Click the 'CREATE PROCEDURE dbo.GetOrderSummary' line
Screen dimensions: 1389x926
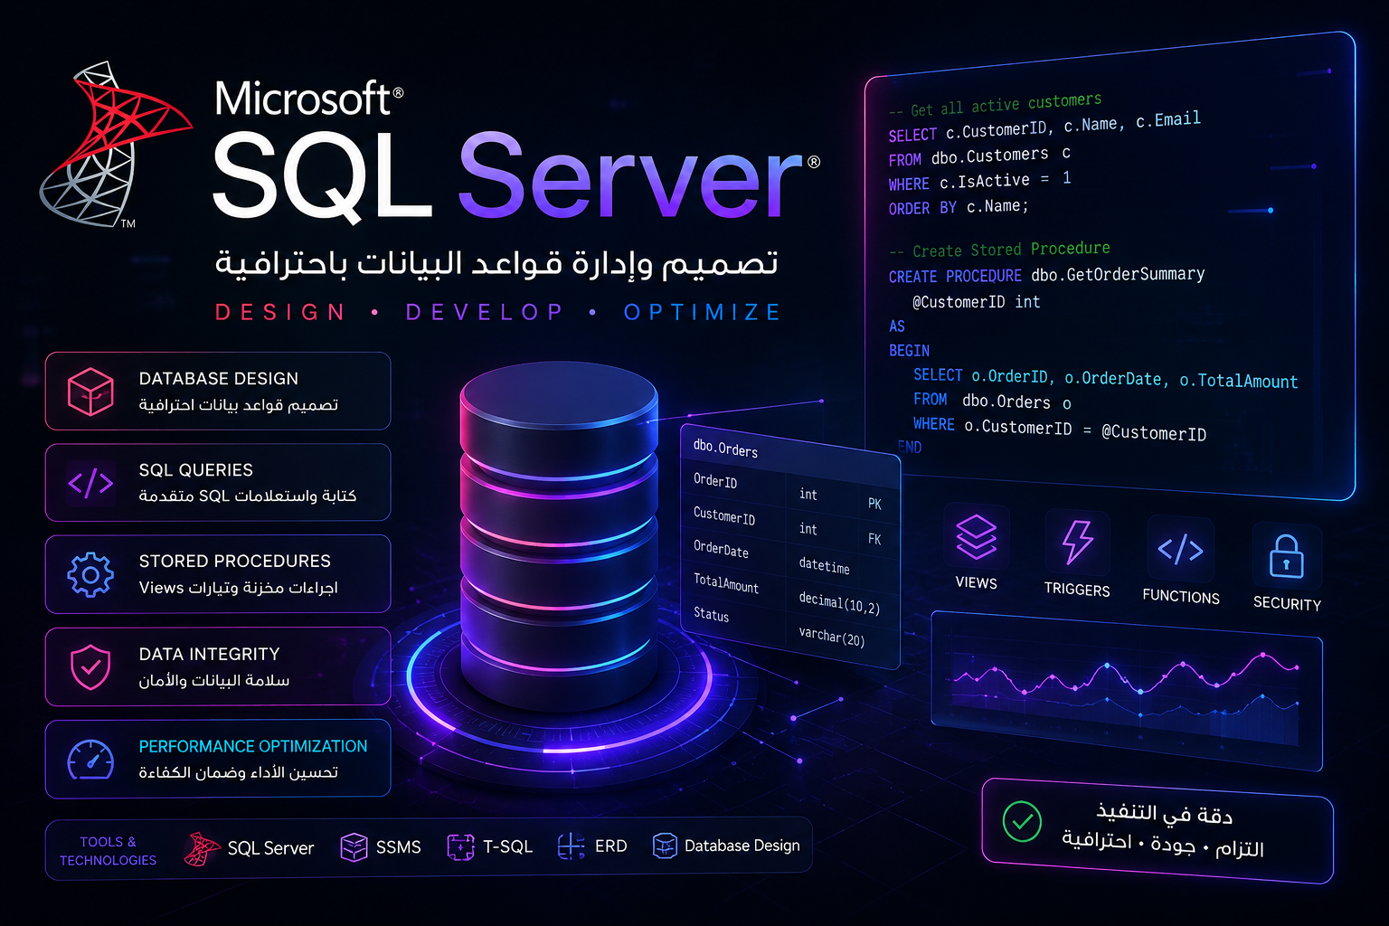(x=1046, y=275)
